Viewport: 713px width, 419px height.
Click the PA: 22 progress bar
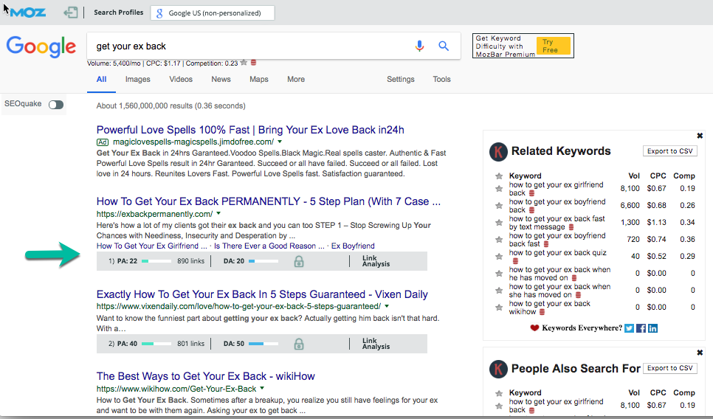tap(156, 261)
